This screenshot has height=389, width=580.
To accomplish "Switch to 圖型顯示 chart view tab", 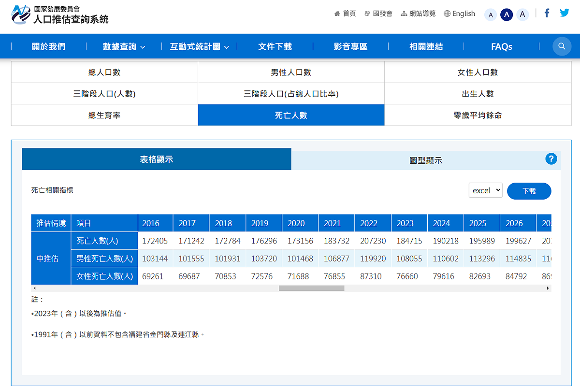I will [x=426, y=160].
